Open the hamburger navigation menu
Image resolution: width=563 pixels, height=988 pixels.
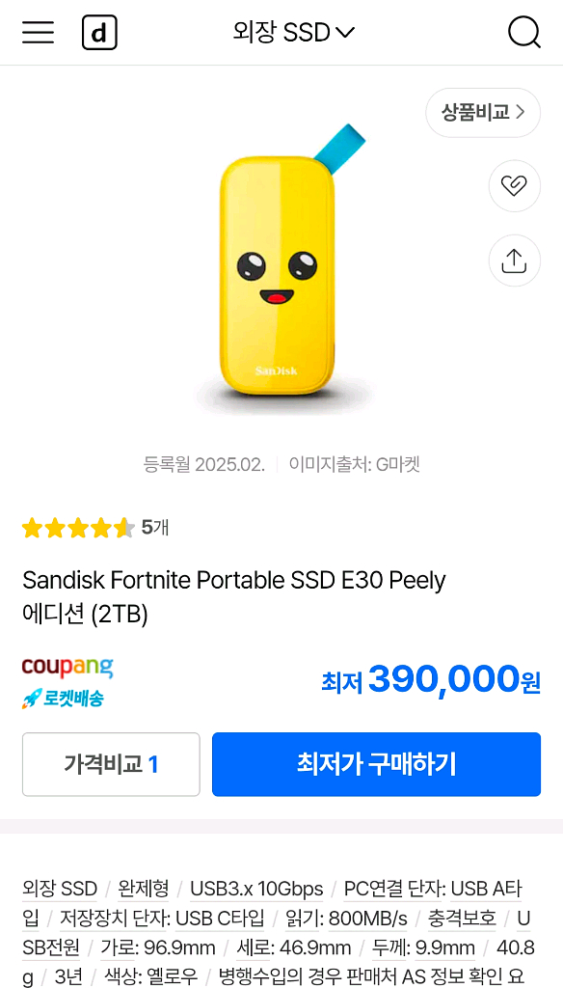click(x=37, y=32)
